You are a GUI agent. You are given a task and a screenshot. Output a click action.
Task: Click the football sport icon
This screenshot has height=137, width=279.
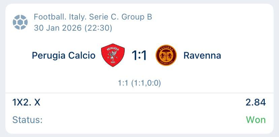pos(20,22)
